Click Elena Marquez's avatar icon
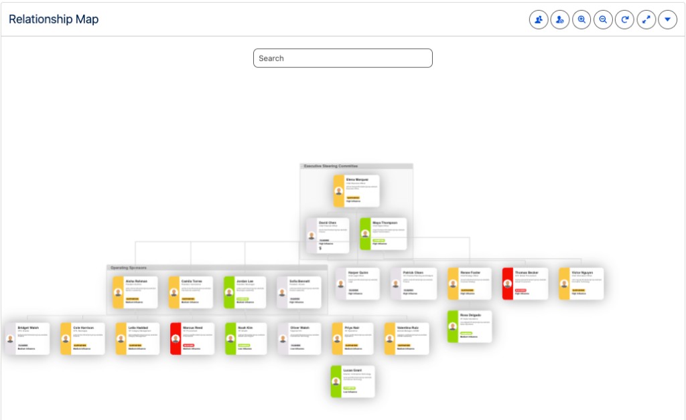Viewport: 686px width, 420px height. point(338,191)
